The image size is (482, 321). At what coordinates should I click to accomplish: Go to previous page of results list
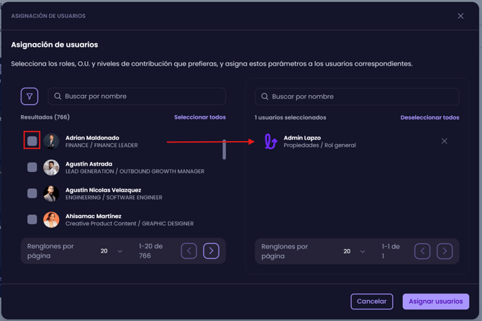(188, 250)
